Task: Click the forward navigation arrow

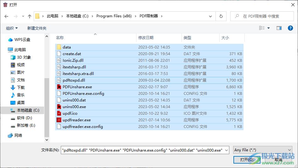Action: point(15,16)
